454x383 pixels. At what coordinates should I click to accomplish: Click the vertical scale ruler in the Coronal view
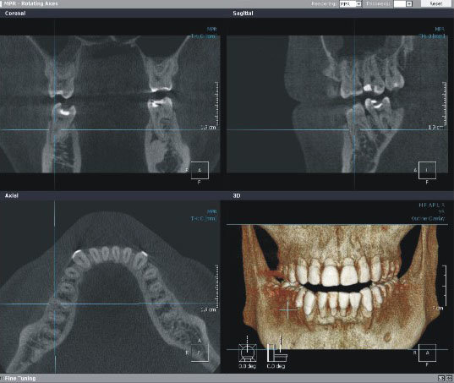tap(216, 104)
